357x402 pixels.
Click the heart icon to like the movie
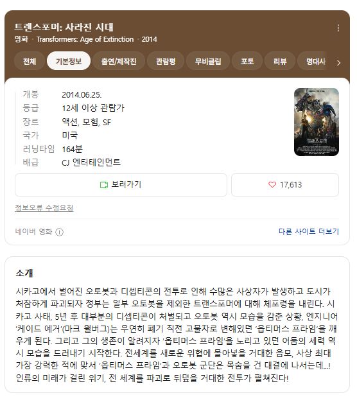click(272, 184)
